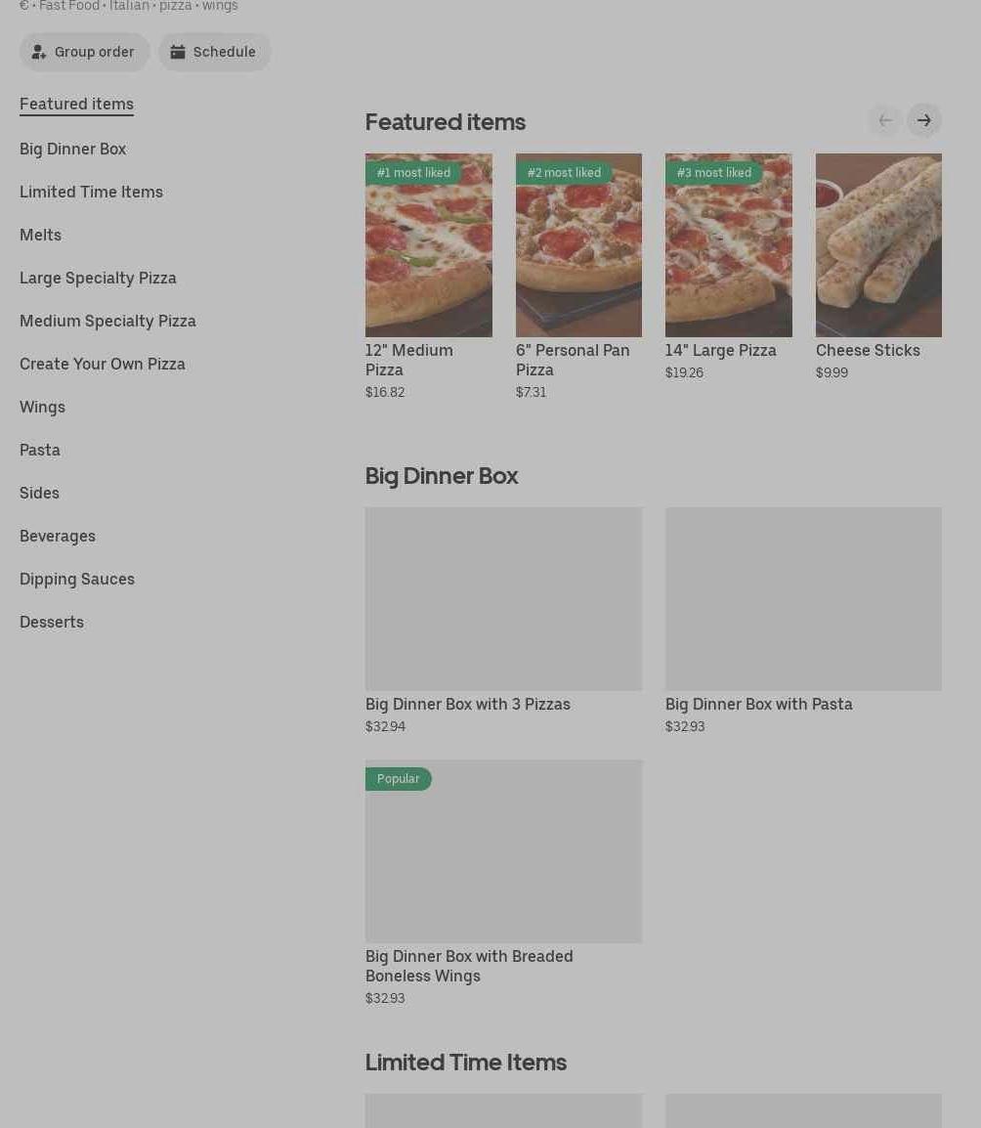Open Big Dinner Box with Pasta item
981x1128 pixels.
pyautogui.click(x=803, y=599)
